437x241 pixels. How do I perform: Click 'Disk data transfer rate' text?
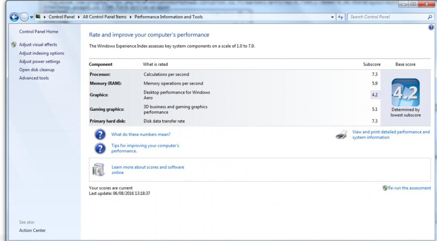pos(164,121)
